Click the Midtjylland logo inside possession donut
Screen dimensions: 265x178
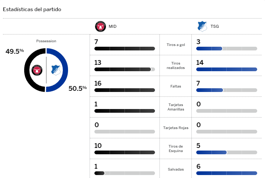[37, 70]
